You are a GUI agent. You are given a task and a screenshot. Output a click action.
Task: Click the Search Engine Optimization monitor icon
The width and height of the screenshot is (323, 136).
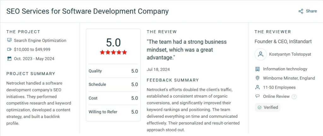coord(9,40)
